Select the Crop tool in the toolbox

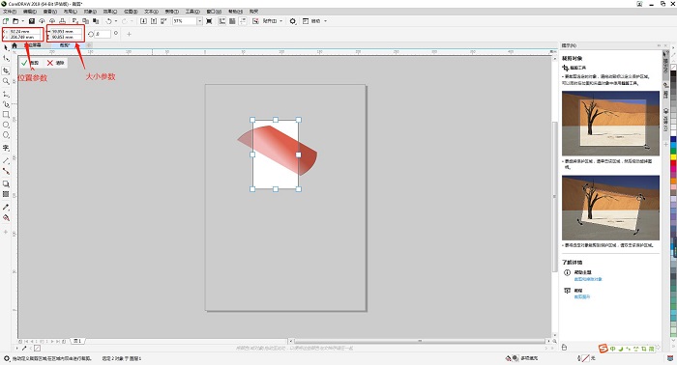pos(6,70)
